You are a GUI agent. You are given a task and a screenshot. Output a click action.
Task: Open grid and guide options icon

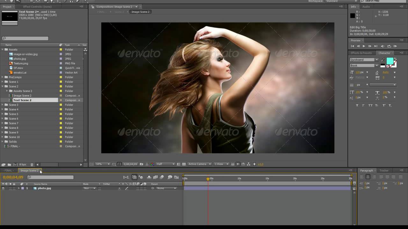[x=114, y=164]
